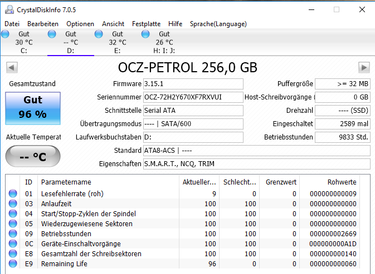Click the Seriennummer field

pyautogui.click(x=193, y=97)
